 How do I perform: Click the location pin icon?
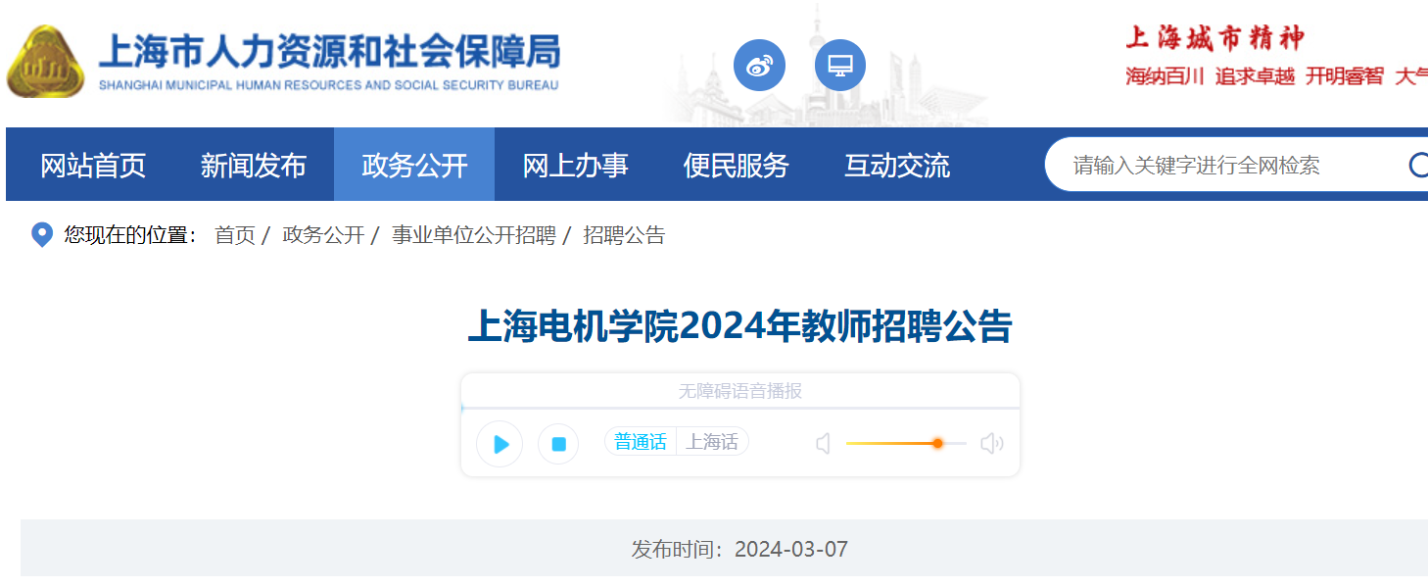click(x=42, y=235)
